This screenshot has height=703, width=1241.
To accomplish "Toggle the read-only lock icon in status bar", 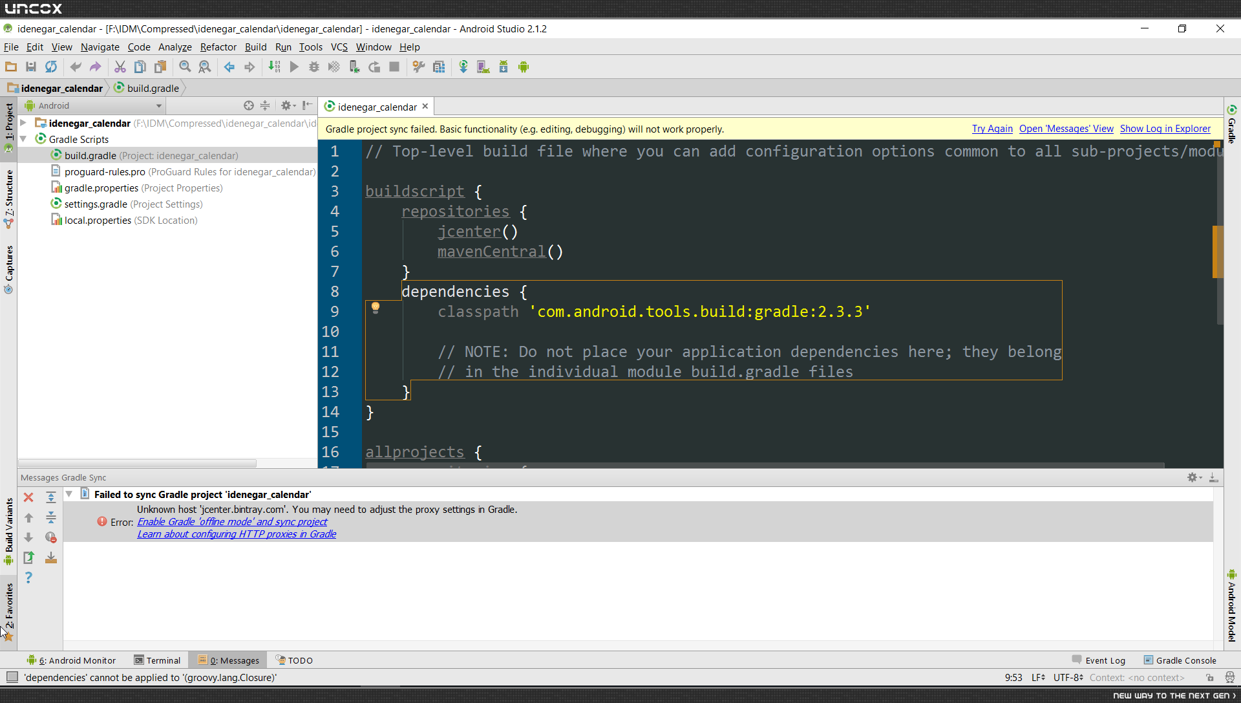I will [x=1209, y=678].
